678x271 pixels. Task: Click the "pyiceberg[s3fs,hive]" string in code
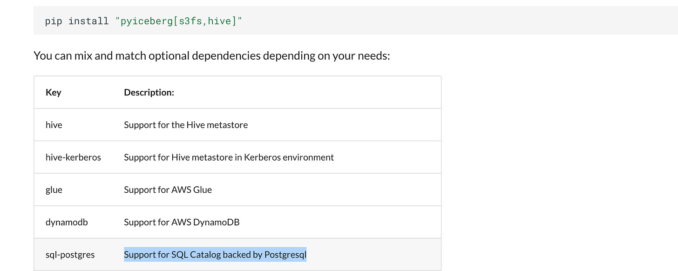(179, 21)
